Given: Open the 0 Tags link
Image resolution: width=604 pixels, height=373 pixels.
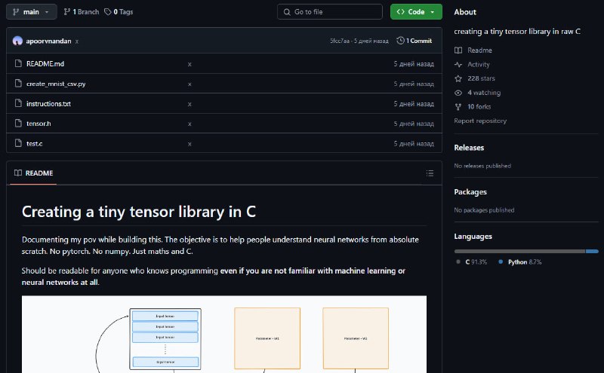Looking at the screenshot, I should 119,12.
